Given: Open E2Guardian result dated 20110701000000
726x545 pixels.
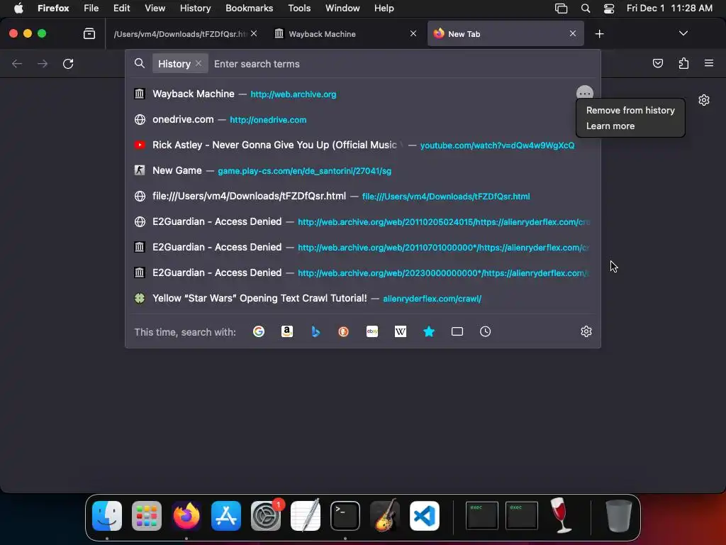Looking at the screenshot, I should tap(362, 247).
